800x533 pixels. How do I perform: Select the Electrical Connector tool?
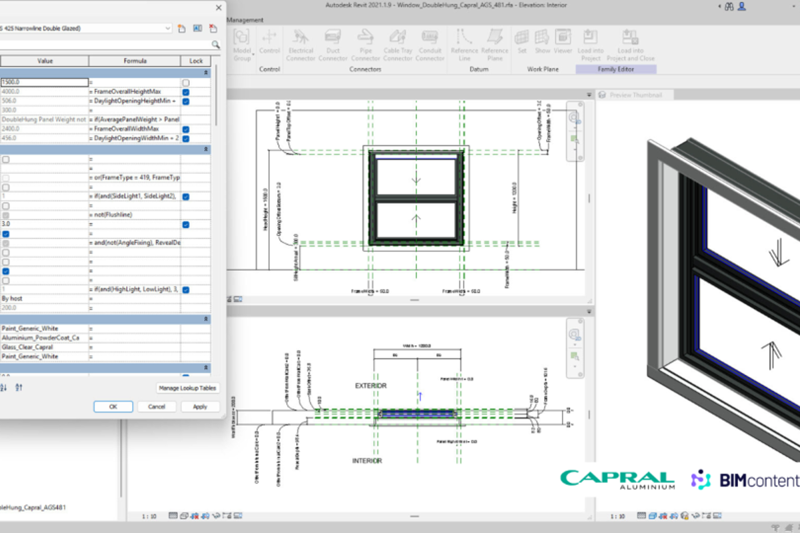301,45
